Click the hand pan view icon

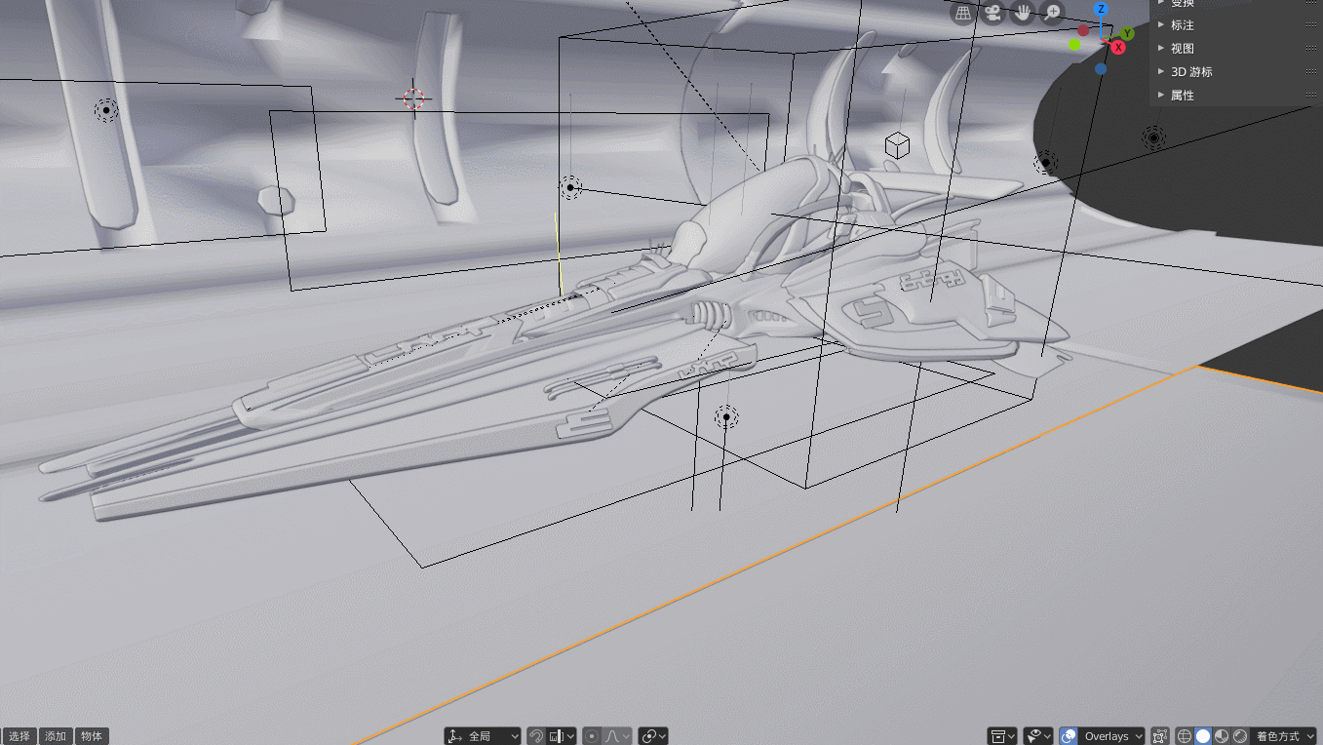pyautogui.click(x=1023, y=13)
